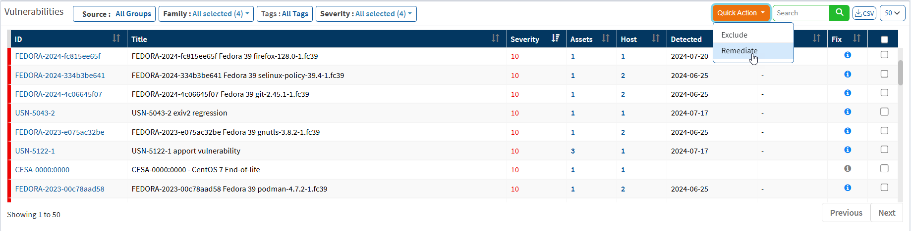Go to the Next page
Viewport: 911px width, 231px height.
point(886,213)
